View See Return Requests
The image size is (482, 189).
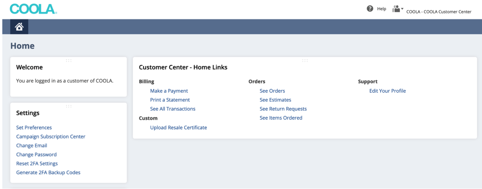[283, 109]
